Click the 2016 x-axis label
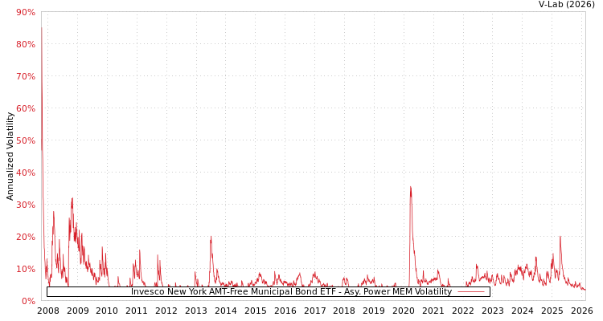Screen dimensions: 603x321 [285, 311]
